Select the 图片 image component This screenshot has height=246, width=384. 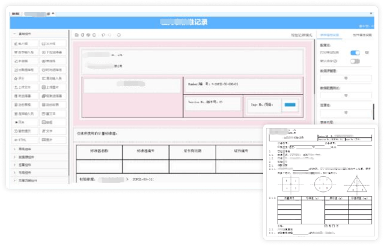(53, 139)
